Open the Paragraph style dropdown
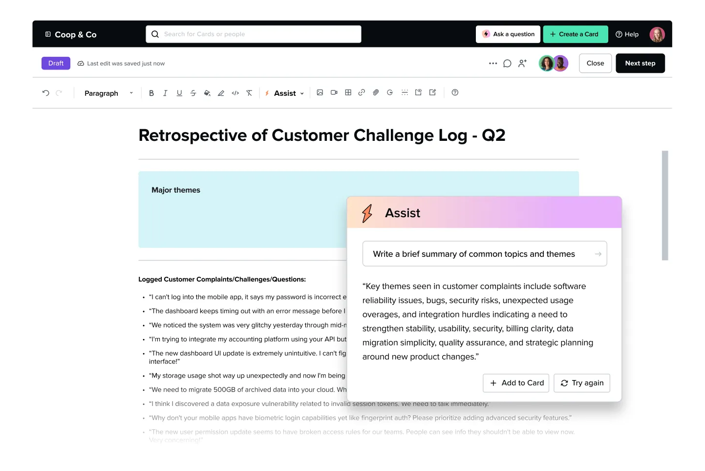Image resolution: width=705 pixels, height=471 pixels. (x=108, y=93)
